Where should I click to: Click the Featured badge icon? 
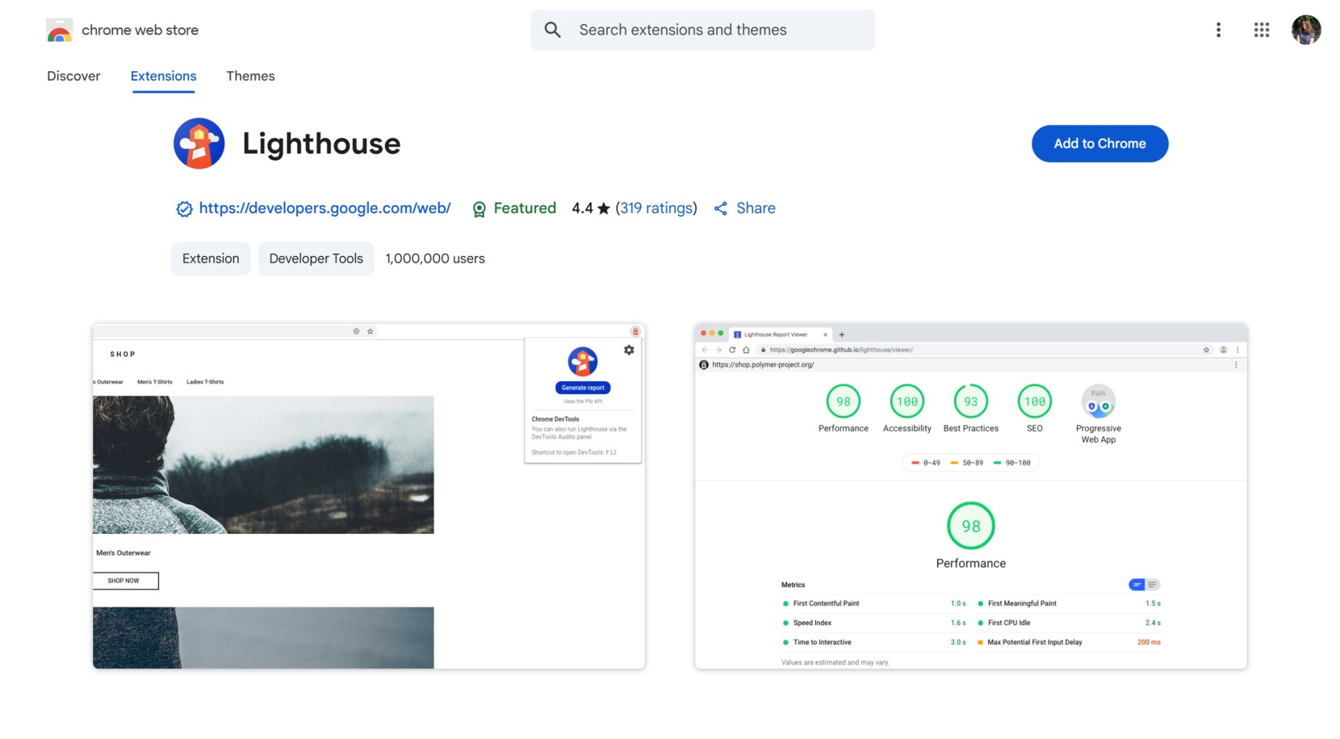479,208
